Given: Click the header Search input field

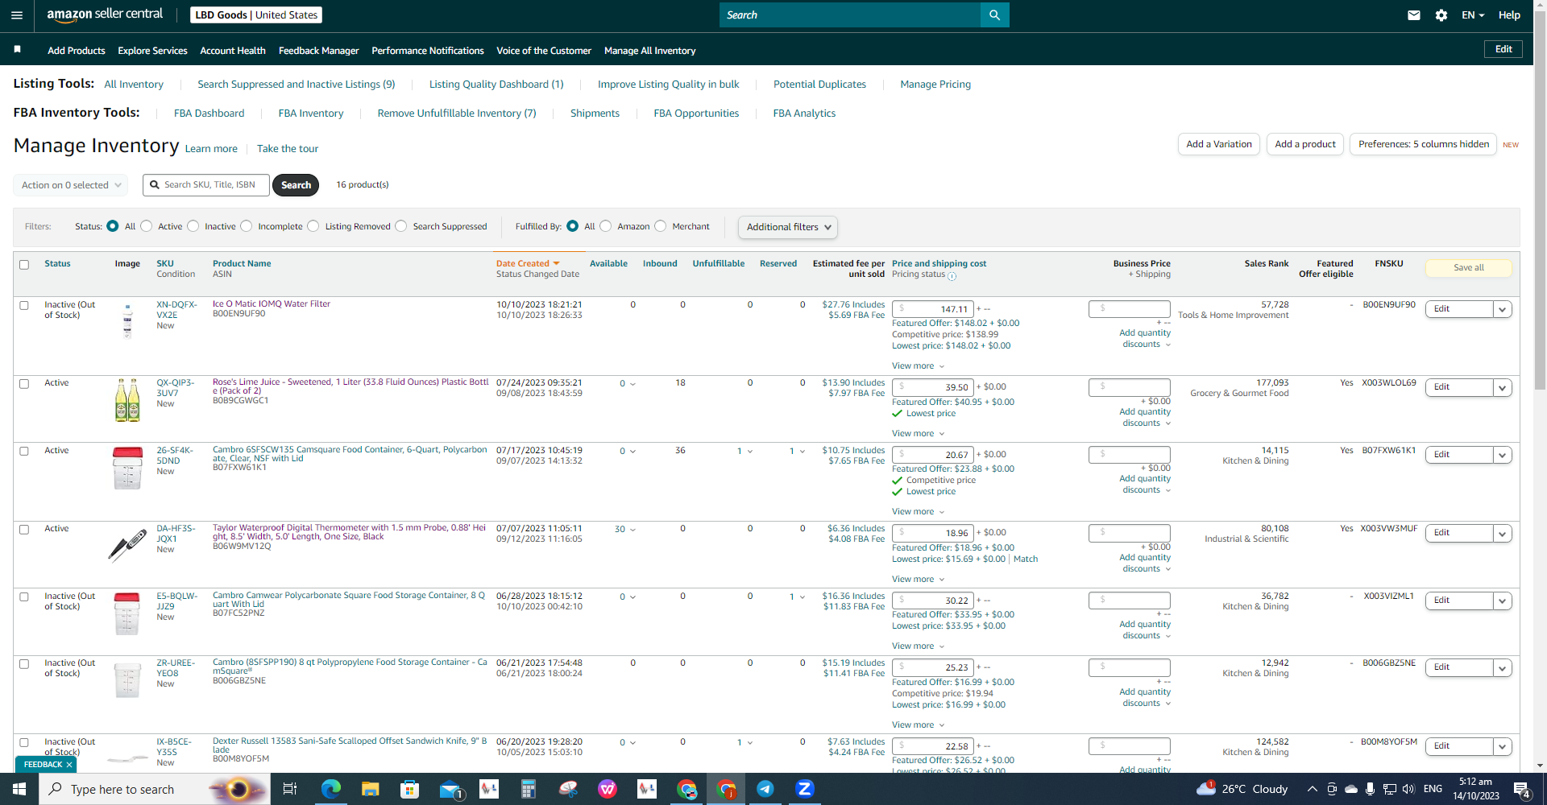Looking at the screenshot, I should pos(850,15).
